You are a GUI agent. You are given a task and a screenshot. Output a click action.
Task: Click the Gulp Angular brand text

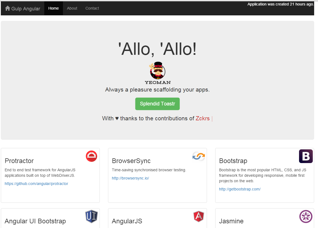pos(26,9)
